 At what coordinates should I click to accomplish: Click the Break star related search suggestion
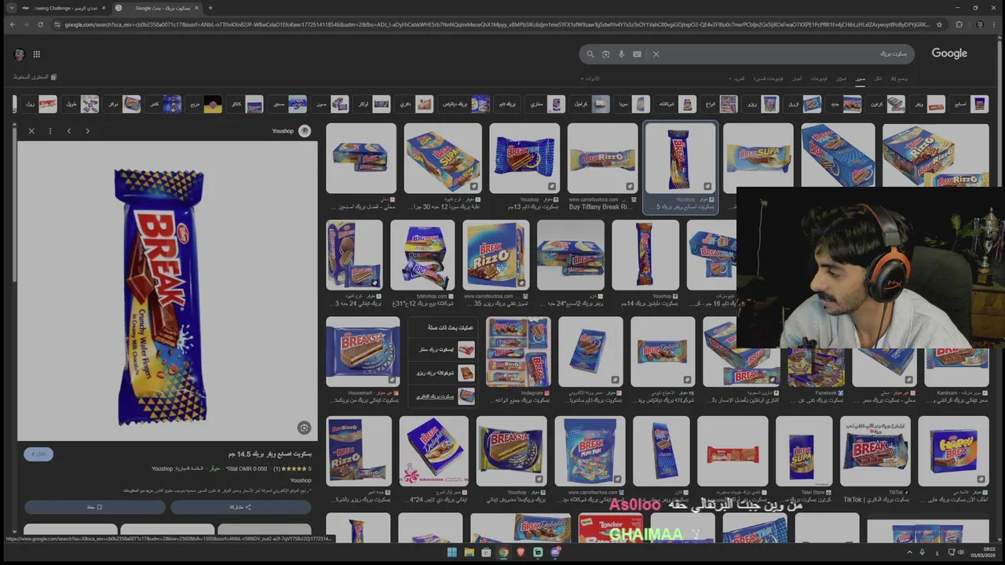click(x=441, y=349)
